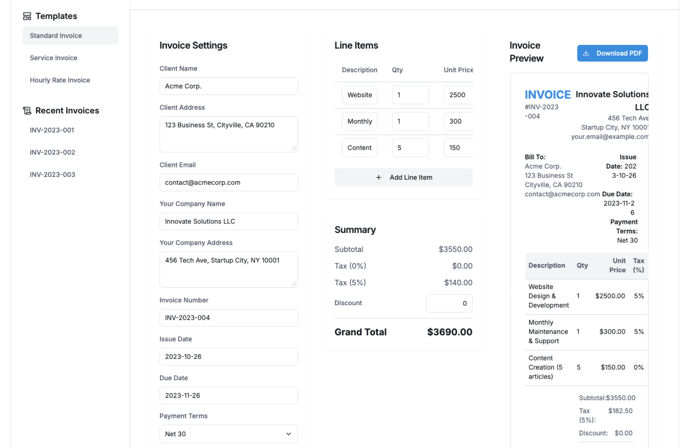Click the Issue Date field
The image size is (689, 448).
[228, 356]
